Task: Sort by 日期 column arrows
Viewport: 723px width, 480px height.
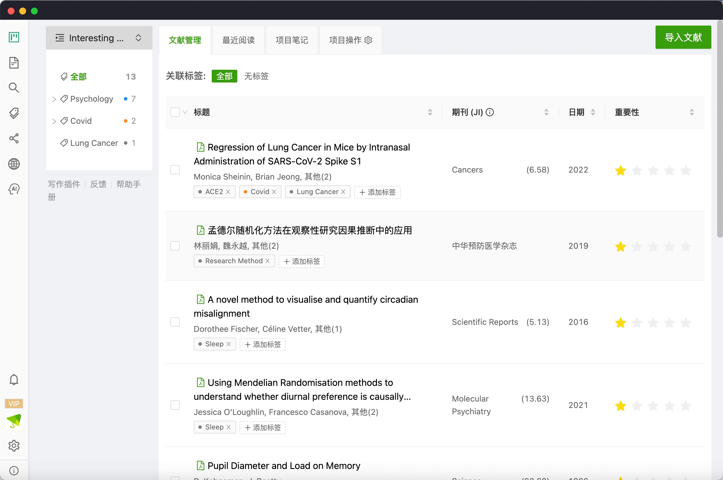Action: click(593, 112)
